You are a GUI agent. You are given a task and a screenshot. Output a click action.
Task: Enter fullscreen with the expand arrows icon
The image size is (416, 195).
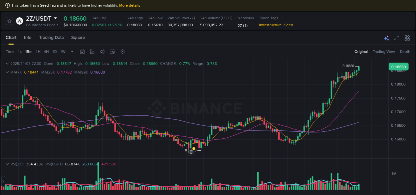point(396,38)
